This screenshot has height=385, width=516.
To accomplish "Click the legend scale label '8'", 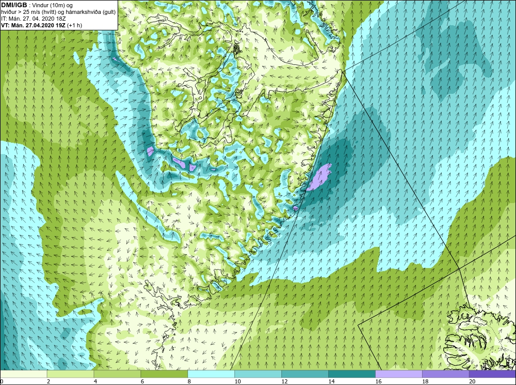I will (x=189, y=381).
